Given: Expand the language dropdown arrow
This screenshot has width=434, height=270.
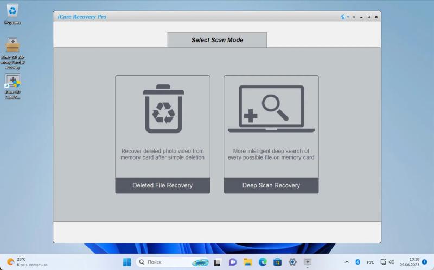Looking at the screenshot, I should pos(348,17).
